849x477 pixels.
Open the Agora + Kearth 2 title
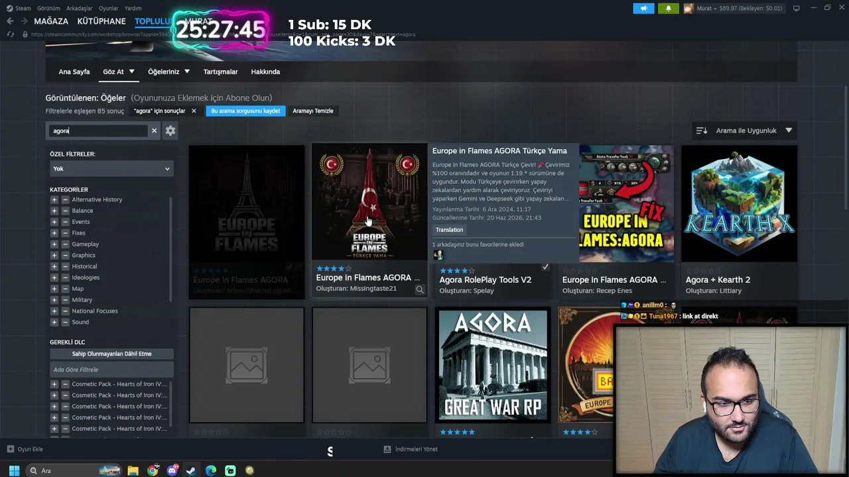pyautogui.click(x=718, y=280)
